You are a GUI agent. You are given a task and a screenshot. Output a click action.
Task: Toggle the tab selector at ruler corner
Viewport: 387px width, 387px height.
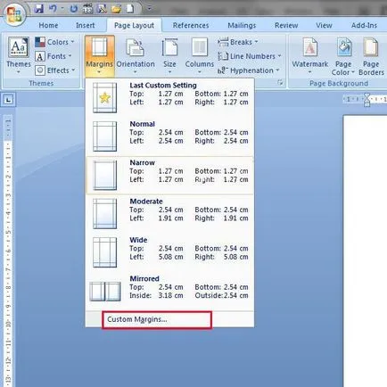[x=8, y=100]
